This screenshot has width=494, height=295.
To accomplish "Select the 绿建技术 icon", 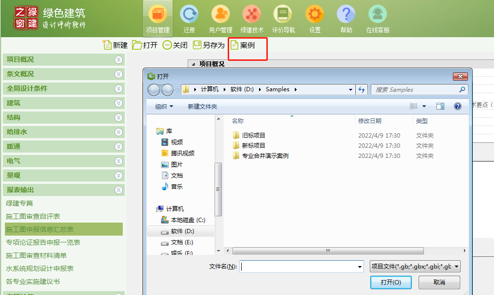I will tap(252, 14).
